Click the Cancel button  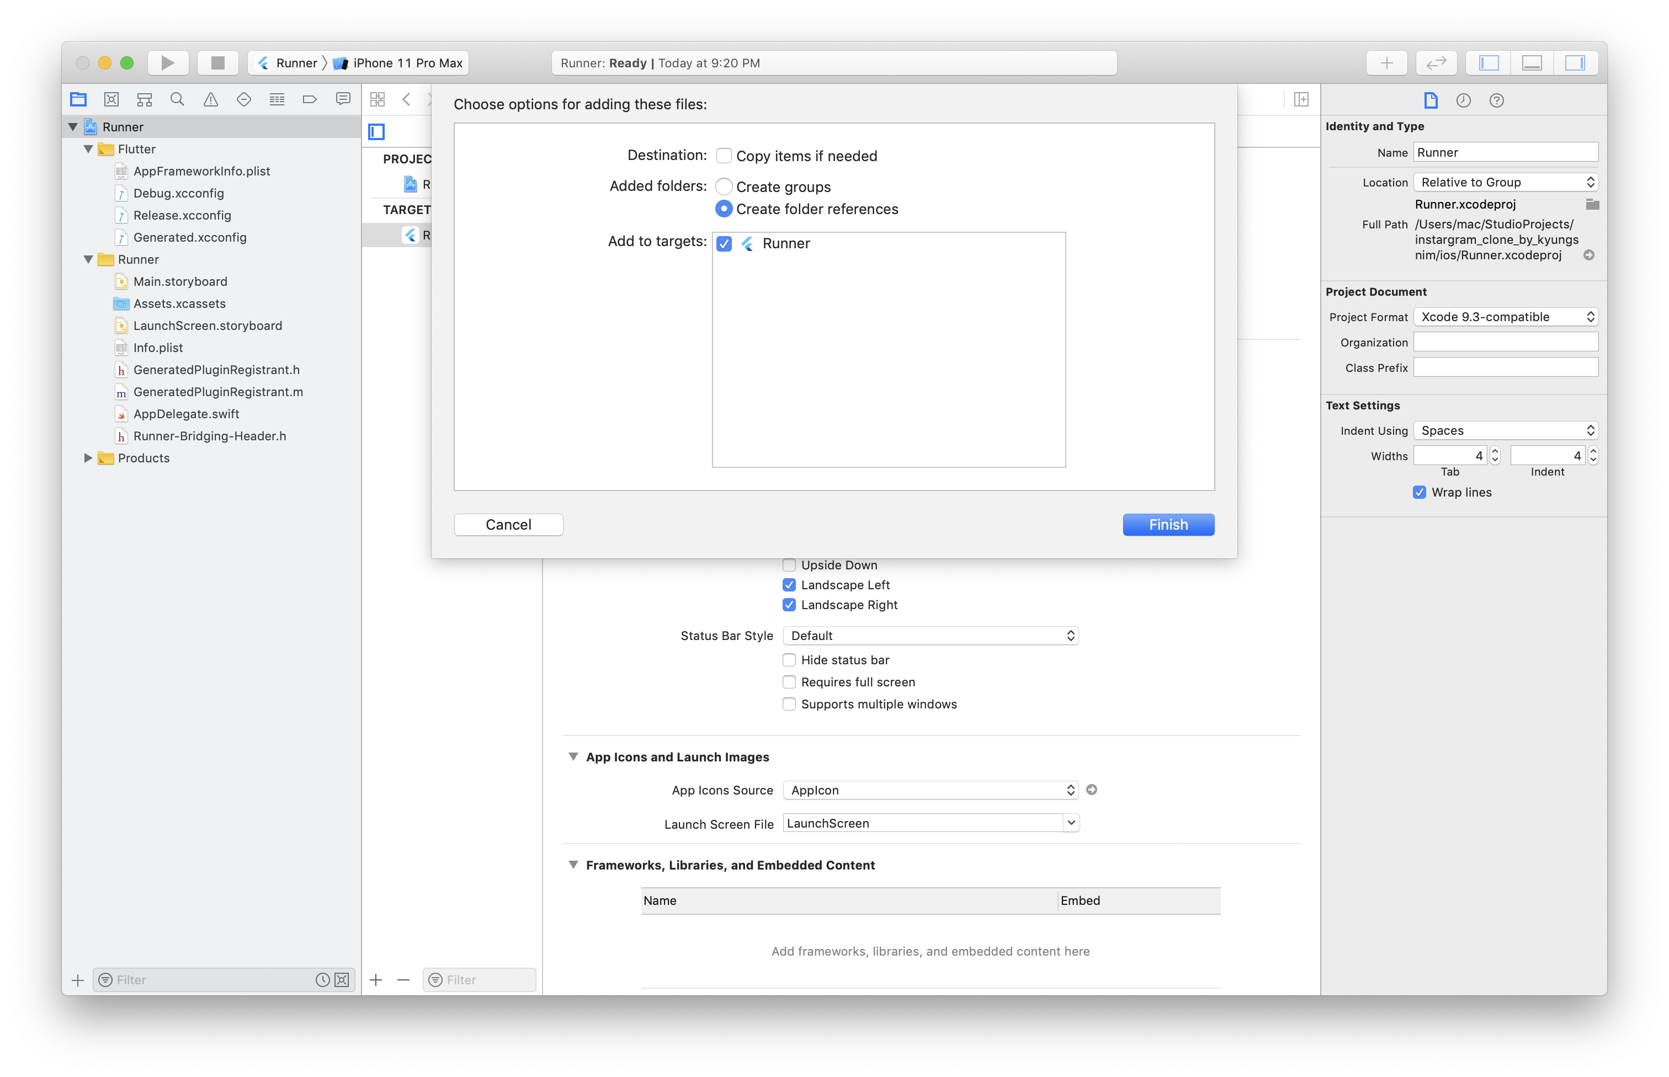(x=508, y=525)
